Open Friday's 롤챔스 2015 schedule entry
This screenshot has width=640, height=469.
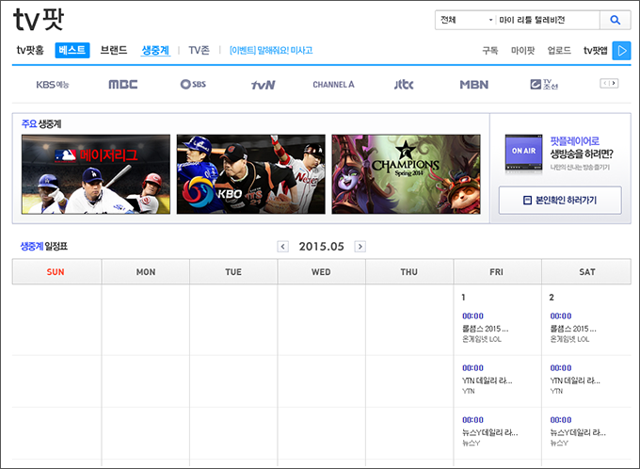(x=486, y=329)
